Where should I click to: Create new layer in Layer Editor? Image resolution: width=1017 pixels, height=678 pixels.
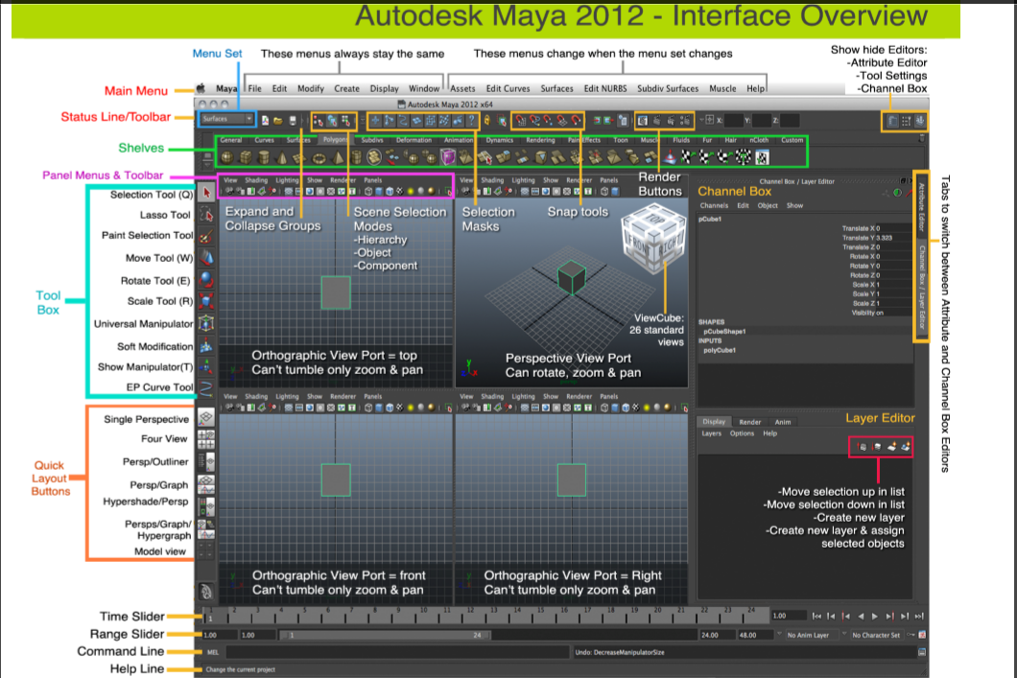tap(891, 447)
